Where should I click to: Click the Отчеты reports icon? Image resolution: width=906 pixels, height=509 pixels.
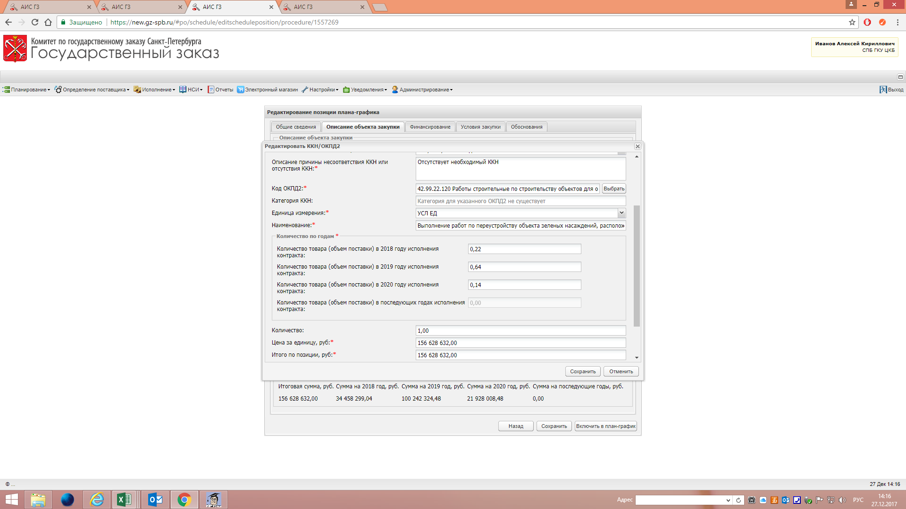point(210,90)
